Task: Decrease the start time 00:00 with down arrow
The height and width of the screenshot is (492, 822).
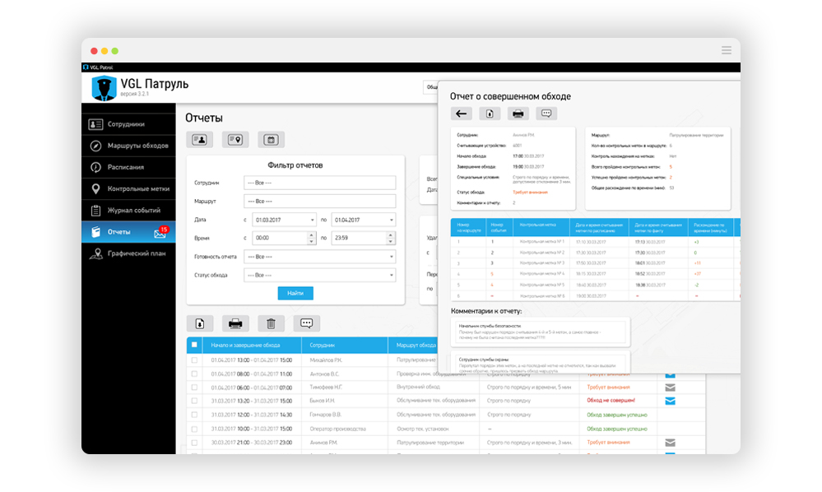Action: 311,241
